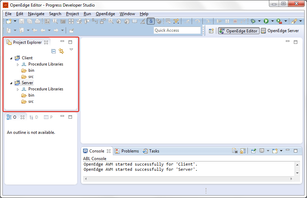This screenshot has width=307, height=198.
Task: Close the Project Explorer tab
Action: coord(46,42)
